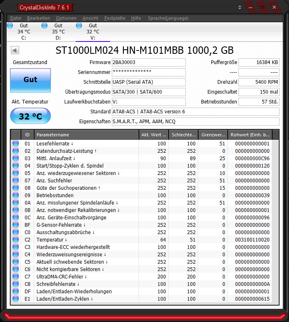Click raw value 000000000615
Viewport: 289px width, 322px height.
pyautogui.click(x=252, y=299)
